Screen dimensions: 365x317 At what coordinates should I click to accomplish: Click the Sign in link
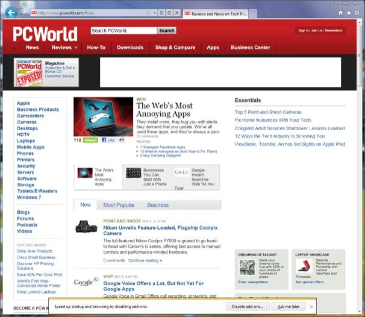coord(304,31)
